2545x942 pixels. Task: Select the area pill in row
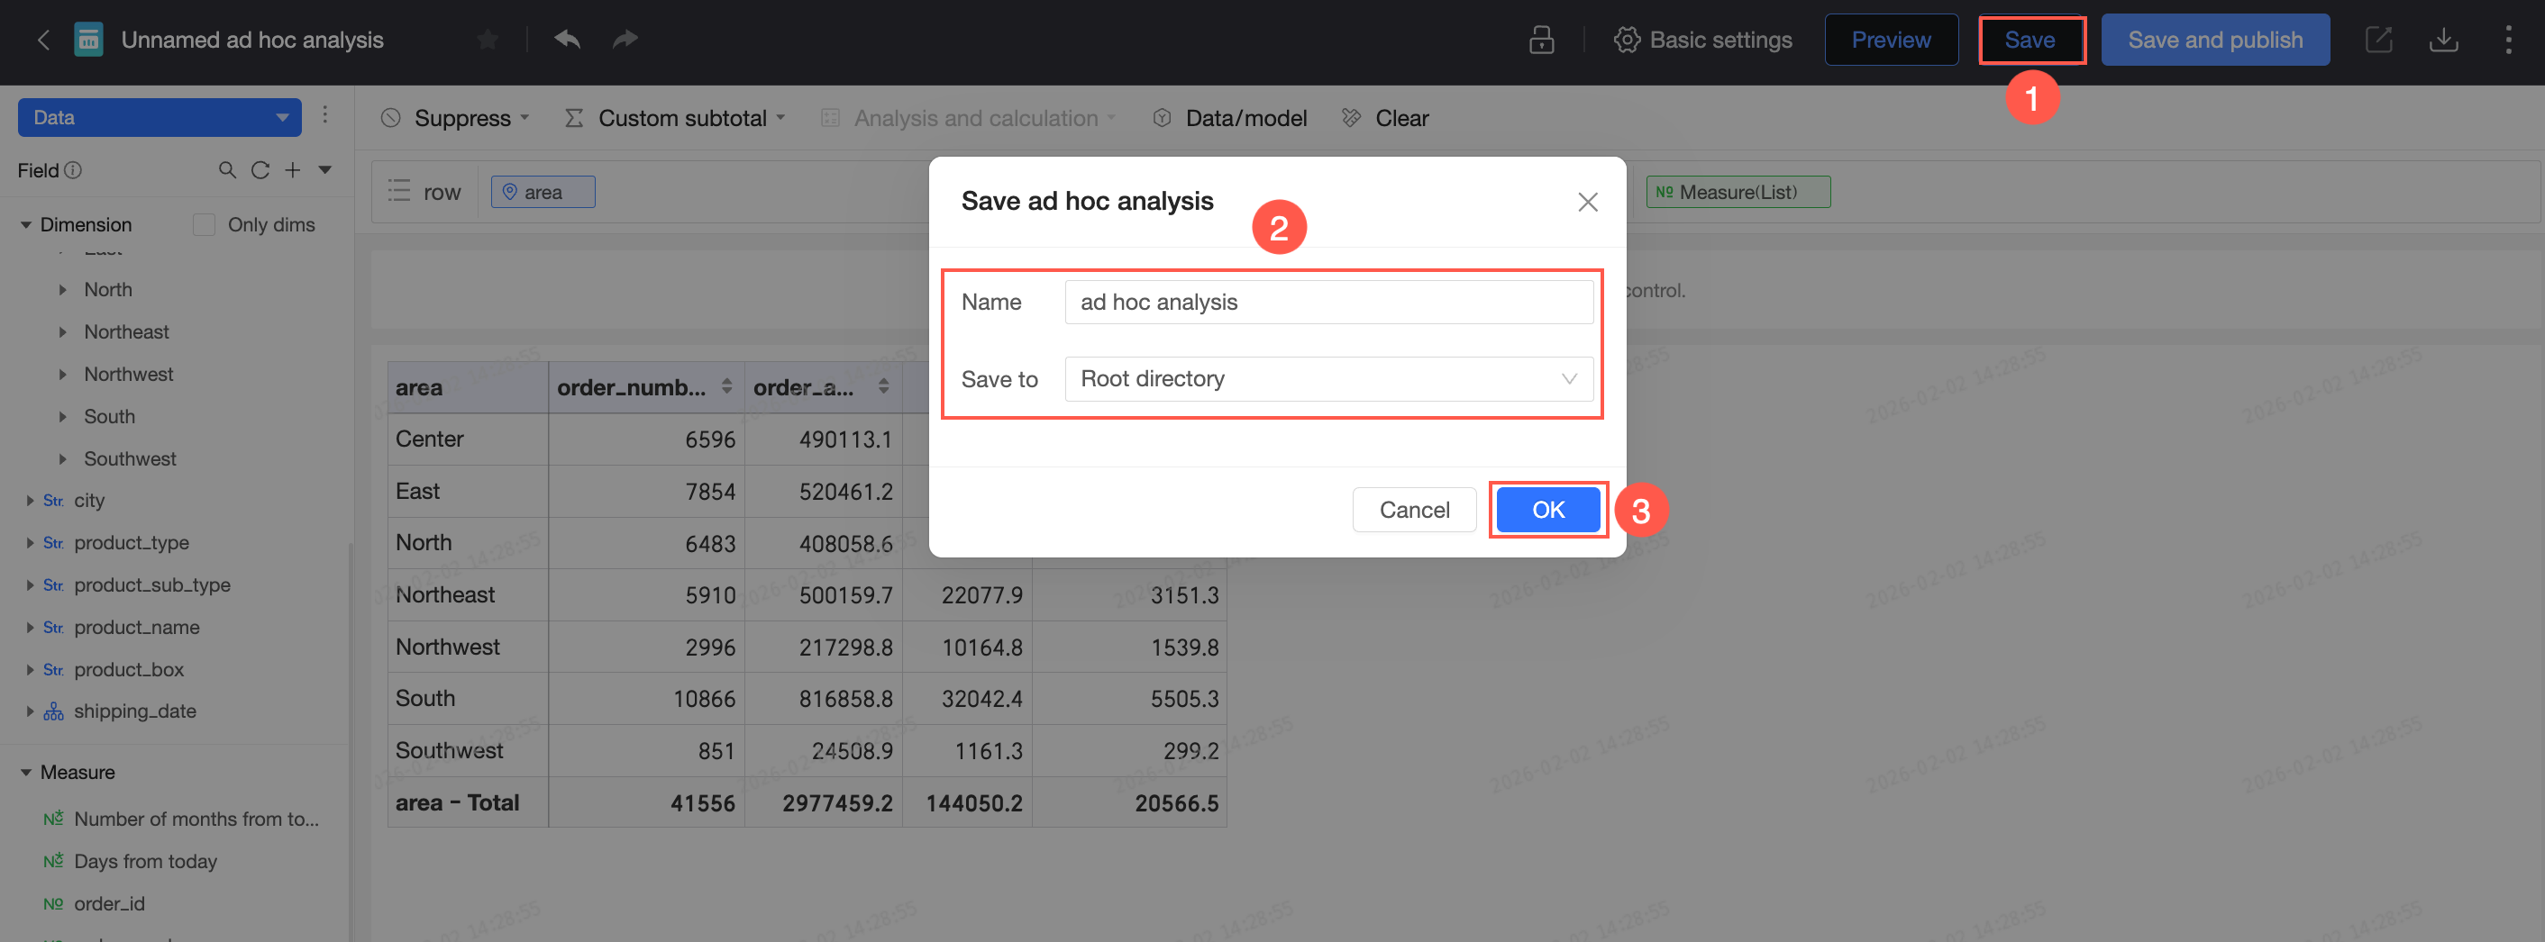pos(543,192)
